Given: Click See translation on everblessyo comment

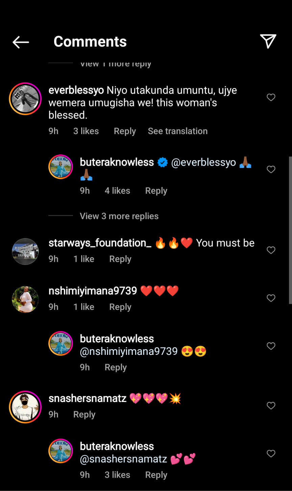Looking at the screenshot, I should point(178,131).
